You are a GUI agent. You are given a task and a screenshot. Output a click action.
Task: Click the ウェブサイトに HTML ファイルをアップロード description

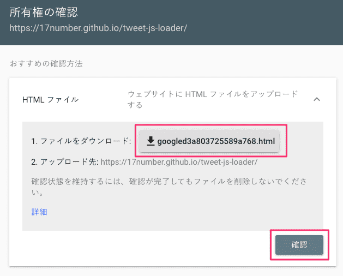213,94
